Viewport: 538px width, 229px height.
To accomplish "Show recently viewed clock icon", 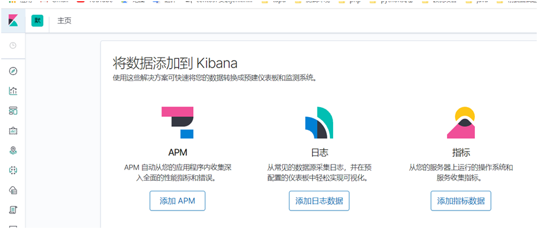I will 13,45.
